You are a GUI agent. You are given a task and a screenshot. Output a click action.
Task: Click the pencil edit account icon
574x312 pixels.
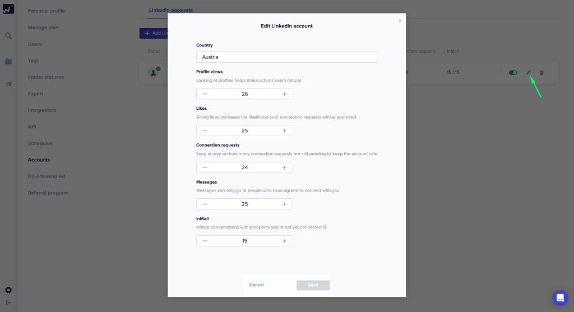(528, 73)
